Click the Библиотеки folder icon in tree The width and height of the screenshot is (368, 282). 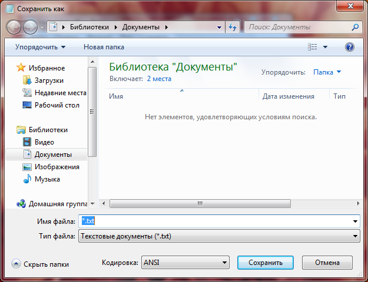tap(21, 129)
